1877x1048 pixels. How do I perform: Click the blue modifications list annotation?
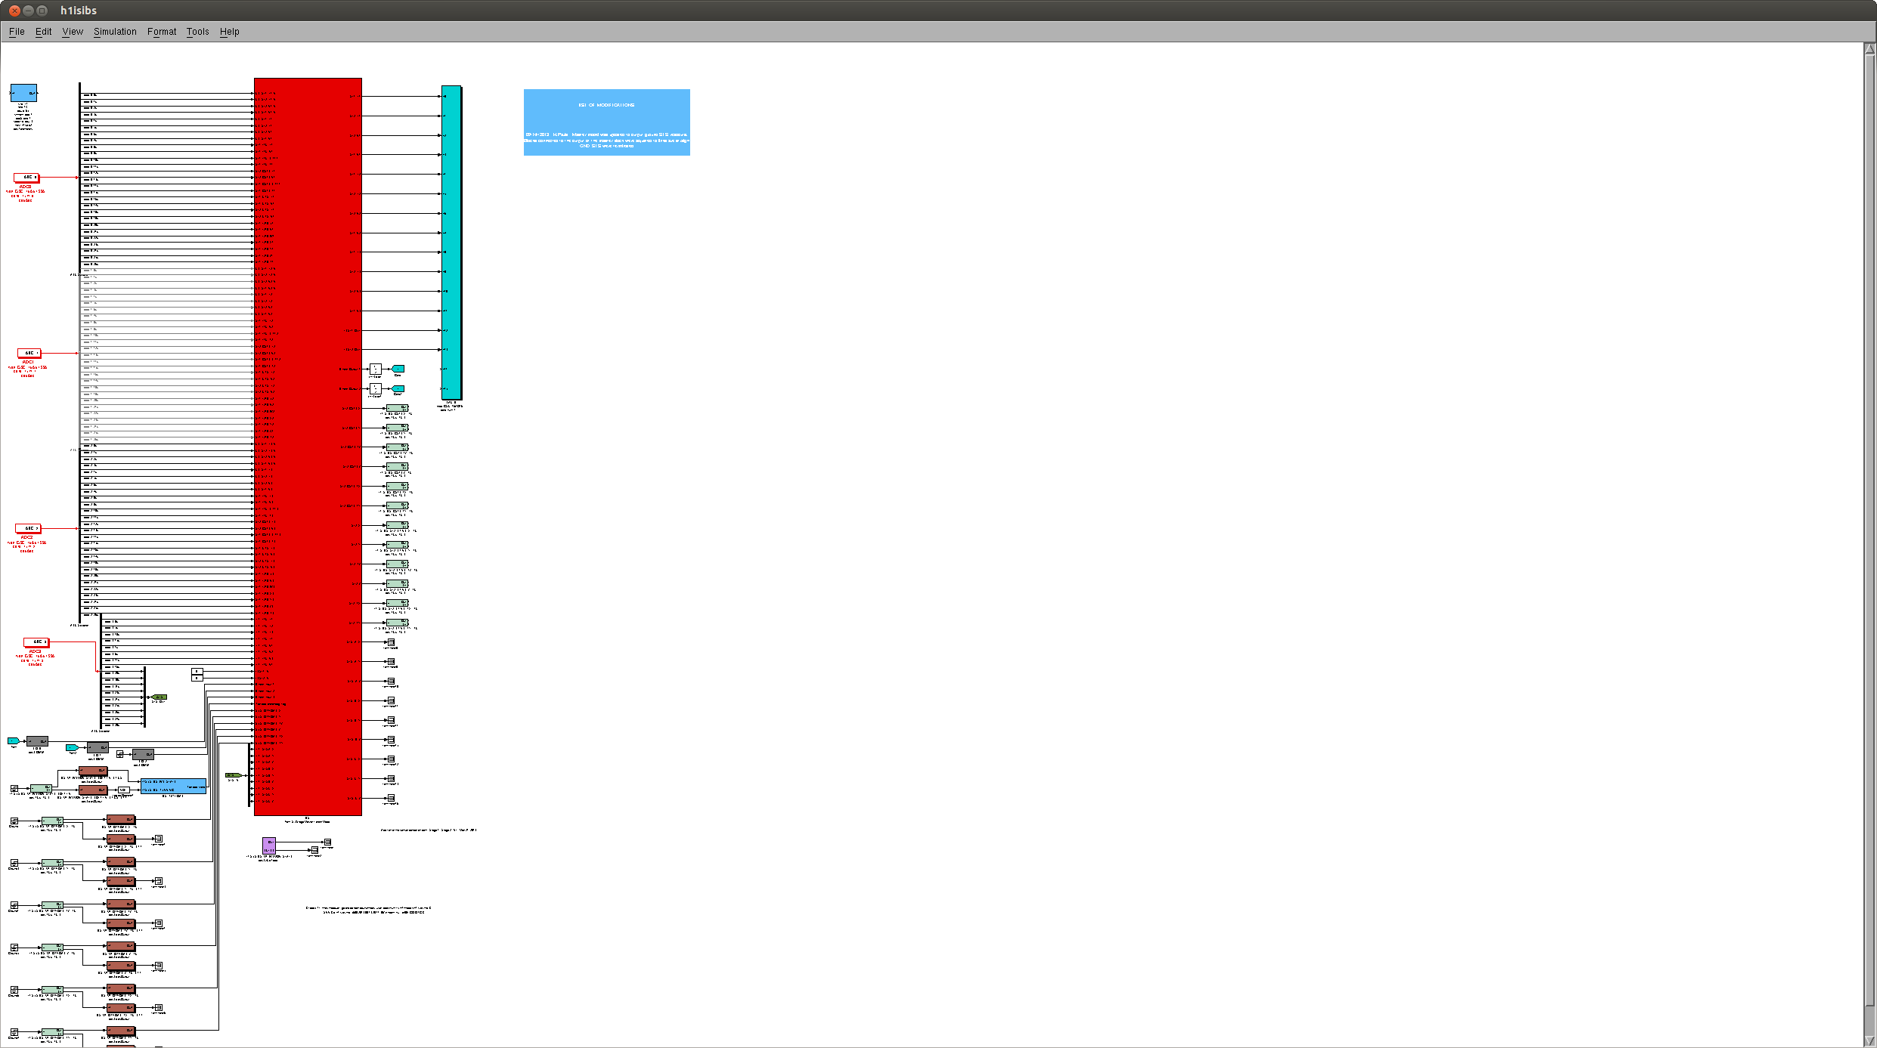point(607,122)
